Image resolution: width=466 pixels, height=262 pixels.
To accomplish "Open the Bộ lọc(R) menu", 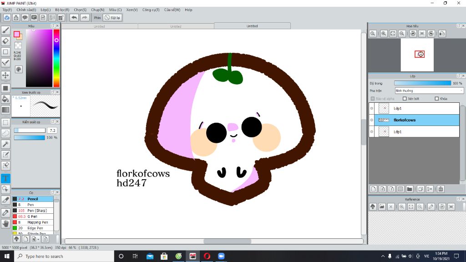I will coord(62,10).
